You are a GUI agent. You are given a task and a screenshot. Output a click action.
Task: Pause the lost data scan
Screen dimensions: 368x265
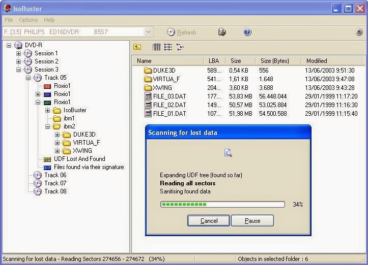pos(252,220)
